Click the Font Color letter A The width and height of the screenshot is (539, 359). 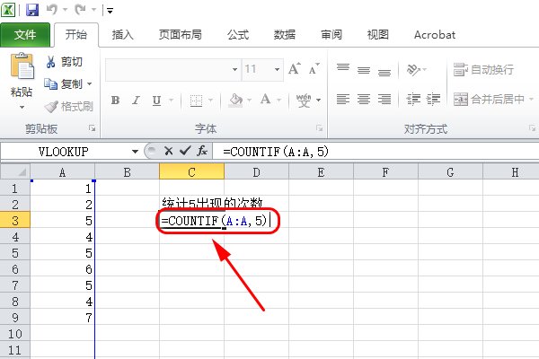[265, 100]
